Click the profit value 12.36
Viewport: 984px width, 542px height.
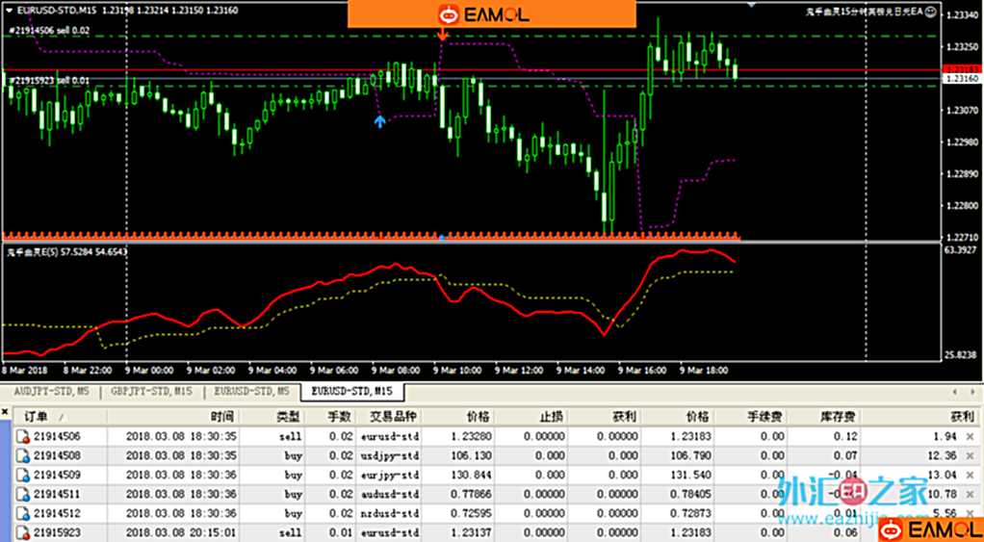(942, 456)
